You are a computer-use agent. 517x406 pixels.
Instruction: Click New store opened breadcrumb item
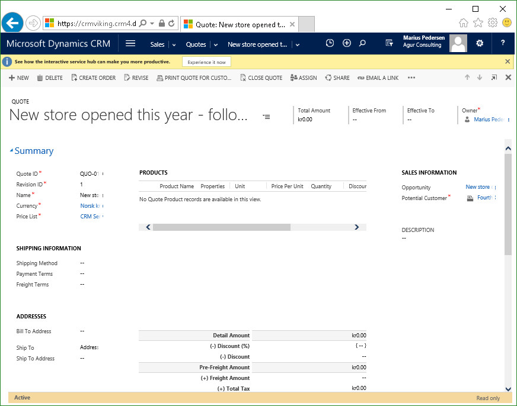pos(257,44)
